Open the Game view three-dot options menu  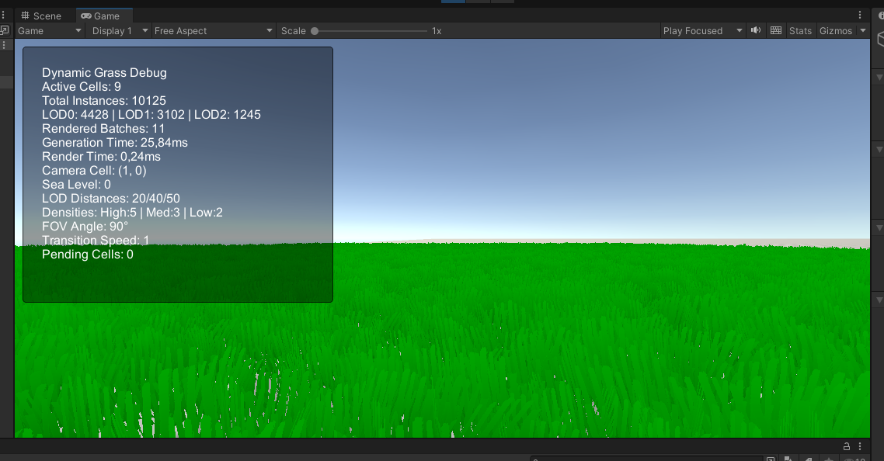pos(860,16)
